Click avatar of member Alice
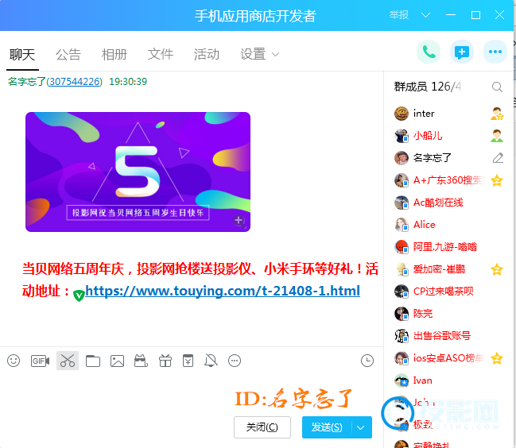The height and width of the screenshot is (448, 516). coord(402,225)
